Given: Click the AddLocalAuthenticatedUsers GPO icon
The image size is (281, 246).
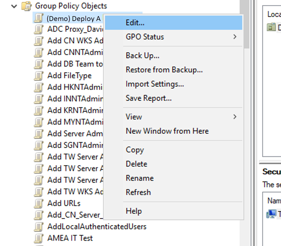Looking at the screenshot, I should click(x=39, y=227).
